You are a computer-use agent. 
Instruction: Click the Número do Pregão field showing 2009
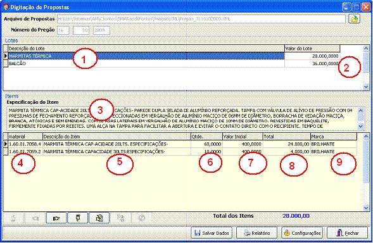click(x=101, y=30)
